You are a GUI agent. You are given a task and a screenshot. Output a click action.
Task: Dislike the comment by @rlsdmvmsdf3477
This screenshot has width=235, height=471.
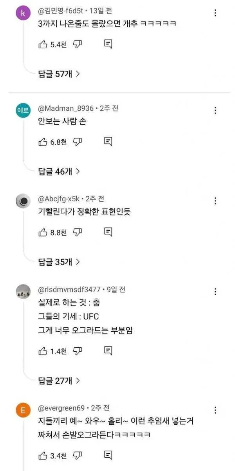[78, 351]
